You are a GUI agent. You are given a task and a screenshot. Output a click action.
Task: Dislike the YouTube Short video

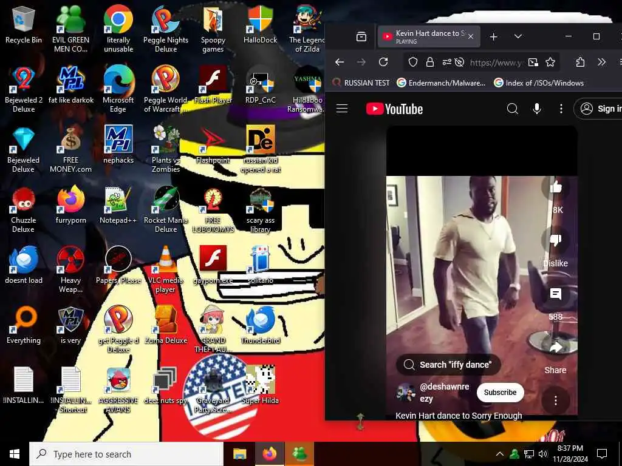coord(556,240)
